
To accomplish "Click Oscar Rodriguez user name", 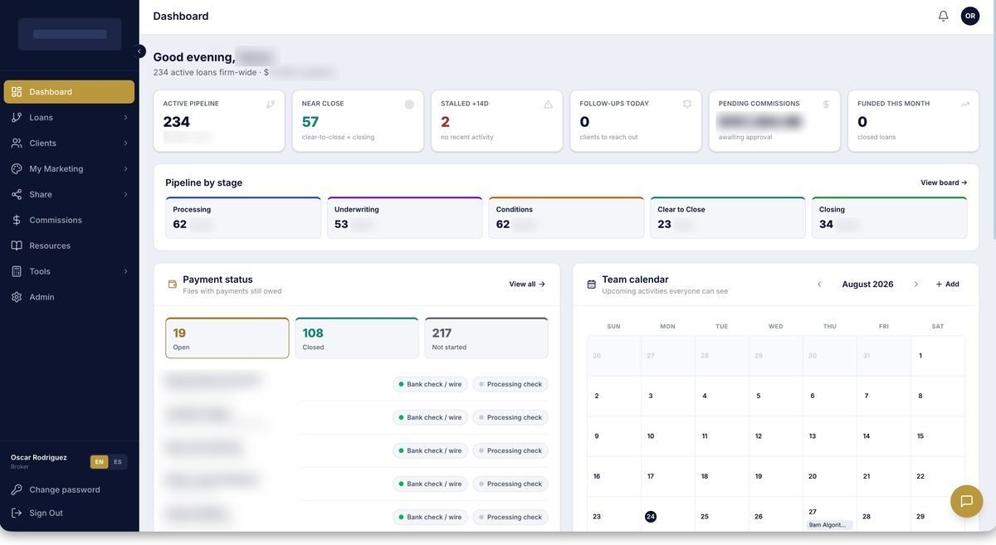I will point(39,458).
